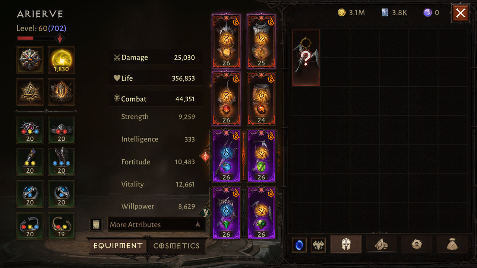Open the golden orb resonance showing 1,830

pyautogui.click(x=61, y=60)
